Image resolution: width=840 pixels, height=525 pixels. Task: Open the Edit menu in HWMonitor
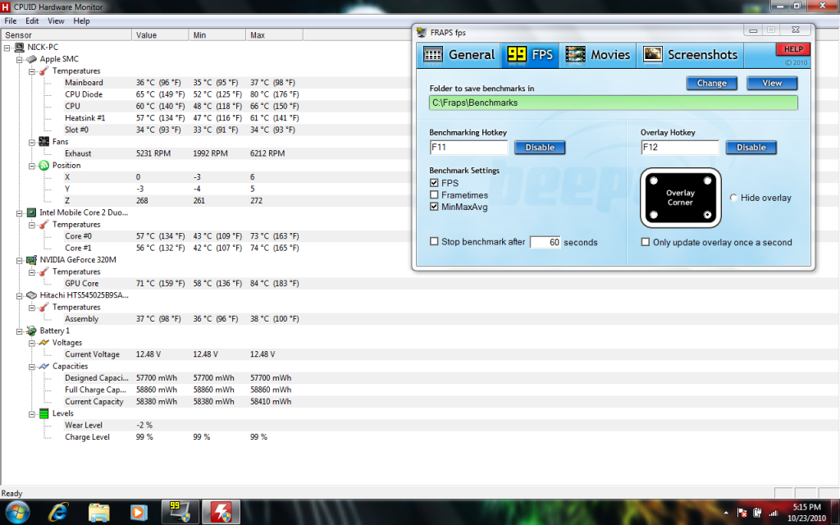pos(32,21)
